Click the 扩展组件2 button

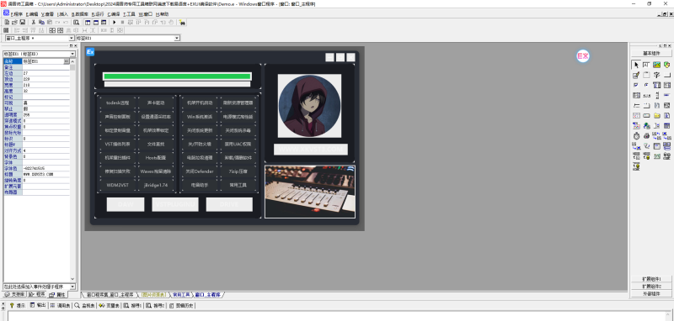(x=650, y=286)
